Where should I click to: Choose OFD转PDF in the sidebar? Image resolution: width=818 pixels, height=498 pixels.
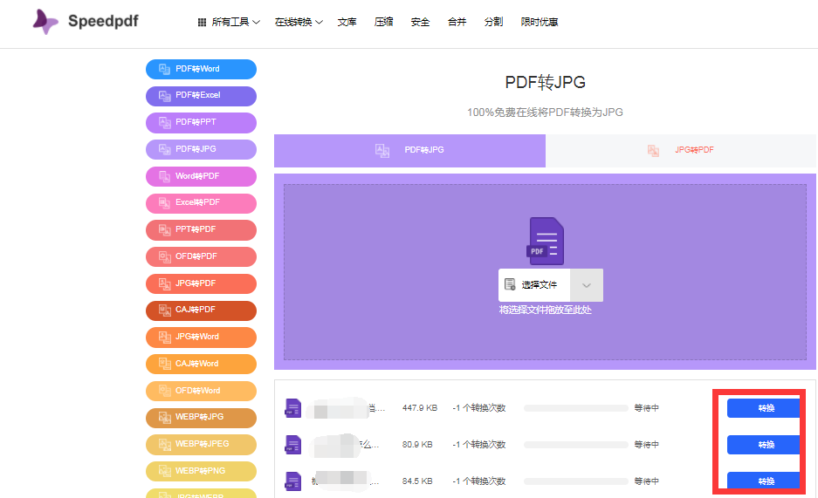pos(201,256)
